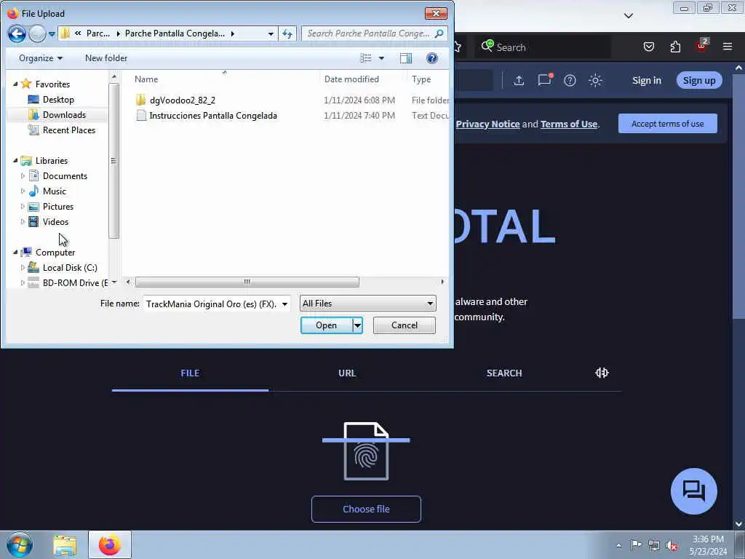Sort by Date modified column header
This screenshot has height=559, width=745.
[351, 79]
